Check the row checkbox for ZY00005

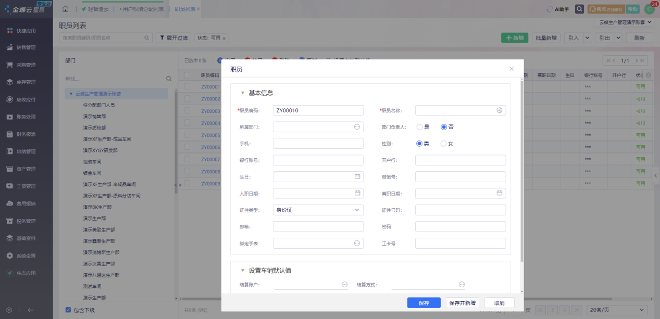click(187, 135)
